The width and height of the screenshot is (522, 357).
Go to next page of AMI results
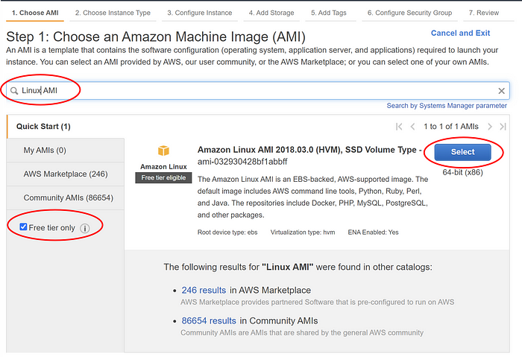click(490, 127)
